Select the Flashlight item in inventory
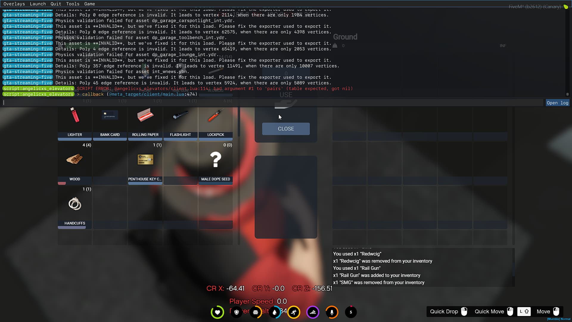Image resolution: width=572 pixels, height=322 pixels. [x=180, y=122]
